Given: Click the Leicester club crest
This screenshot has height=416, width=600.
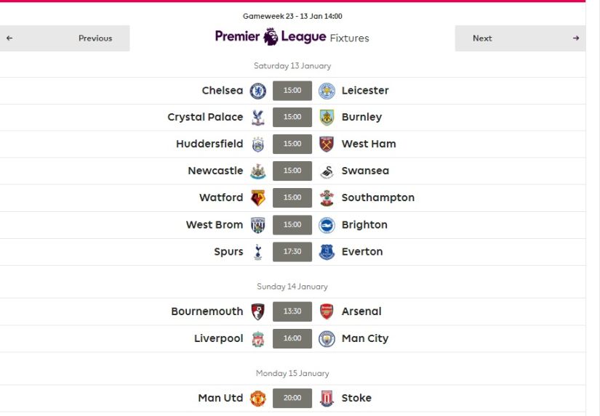Looking at the screenshot, I should click(327, 91).
